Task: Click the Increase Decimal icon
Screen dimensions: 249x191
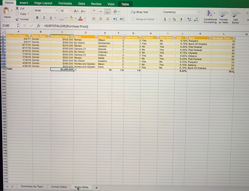Action: (x=189, y=20)
